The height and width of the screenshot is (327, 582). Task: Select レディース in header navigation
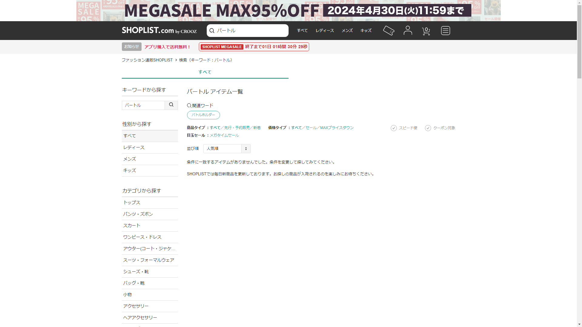click(325, 31)
